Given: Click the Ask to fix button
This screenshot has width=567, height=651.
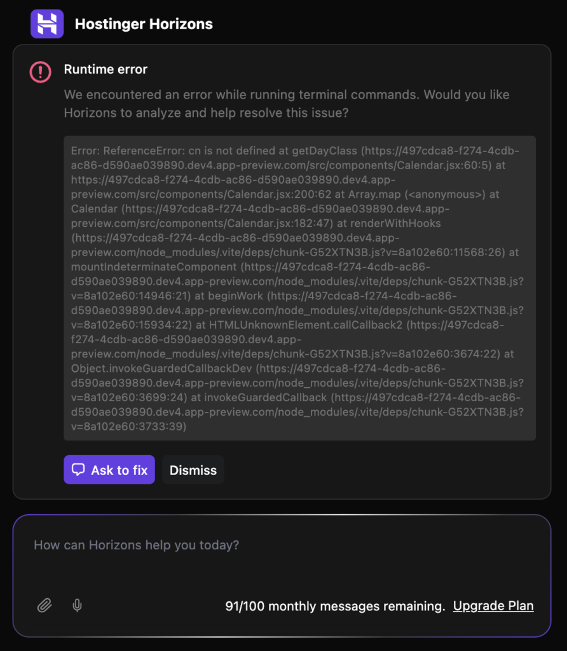Looking at the screenshot, I should [x=109, y=470].
